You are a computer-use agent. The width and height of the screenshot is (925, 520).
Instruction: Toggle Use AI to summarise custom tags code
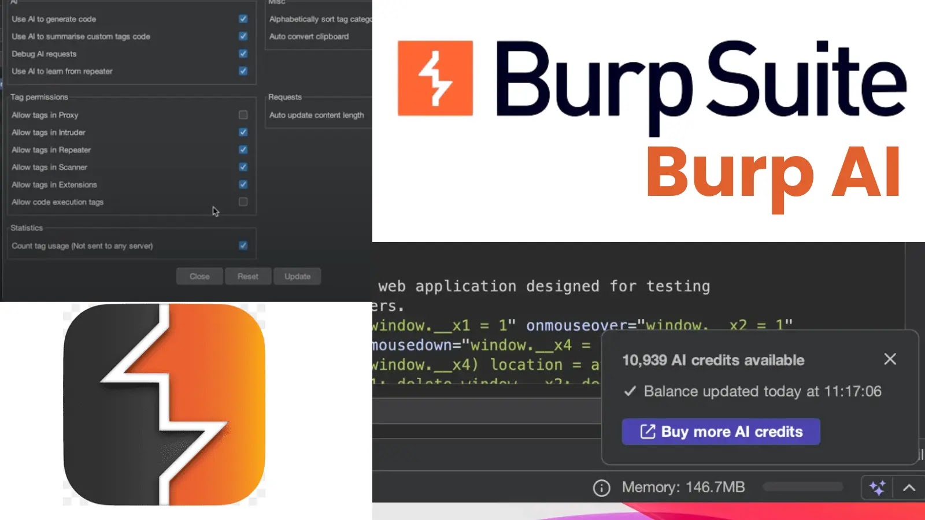[x=243, y=36]
